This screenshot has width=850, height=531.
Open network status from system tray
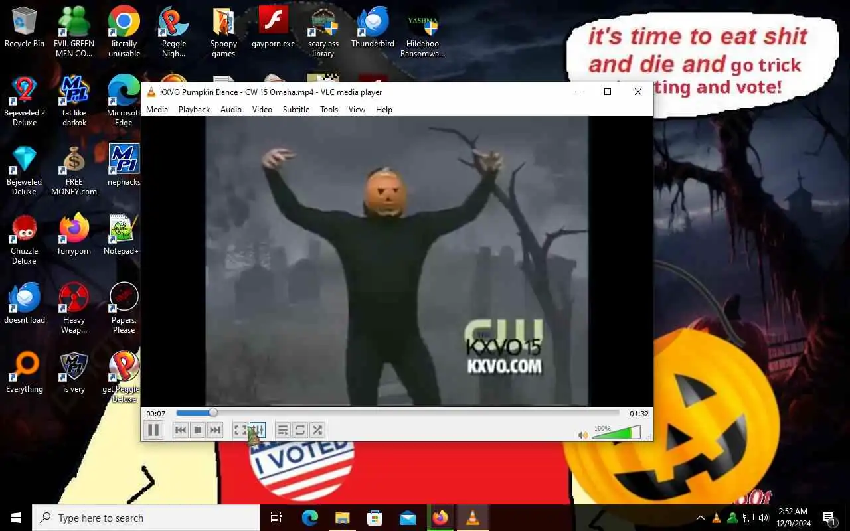[748, 518]
